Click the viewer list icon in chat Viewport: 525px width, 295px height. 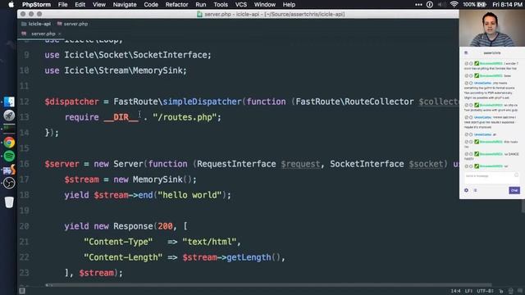click(x=475, y=190)
